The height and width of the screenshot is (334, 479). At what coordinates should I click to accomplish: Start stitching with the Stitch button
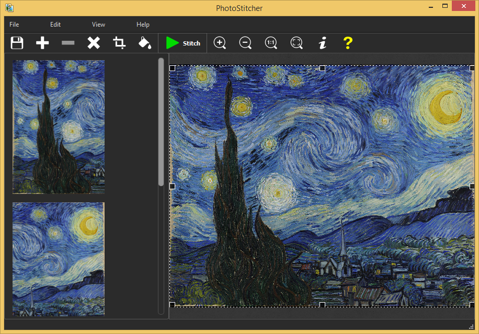tap(183, 43)
